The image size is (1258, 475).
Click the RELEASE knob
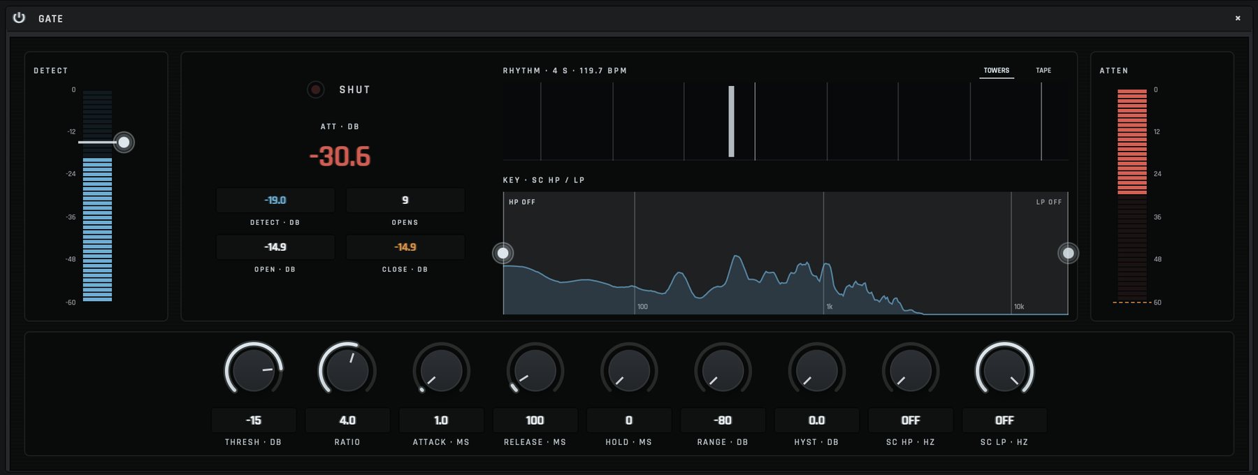tap(535, 370)
